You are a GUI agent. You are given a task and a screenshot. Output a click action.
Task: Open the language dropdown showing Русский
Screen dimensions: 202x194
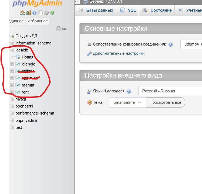tap(170, 91)
